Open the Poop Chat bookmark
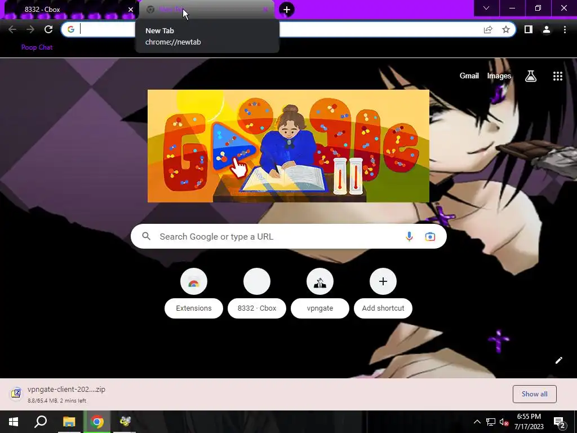 [x=37, y=47]
